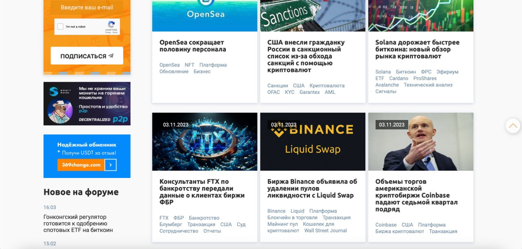Screen dimensions: 522x249
Task: Open the OpenSea article thumbnail image
Action: click(205, 16)
